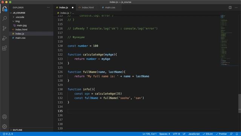Open the notifications bell in status bar
Screen dimensions: 241x136
coord(237,134)
